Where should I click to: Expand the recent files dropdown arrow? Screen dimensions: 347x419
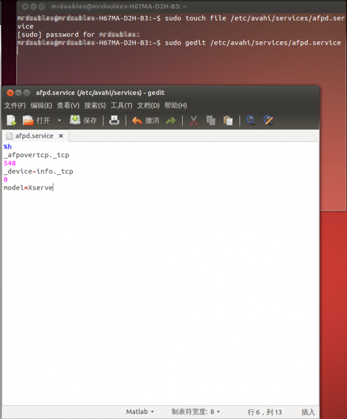tap(59, 120)
